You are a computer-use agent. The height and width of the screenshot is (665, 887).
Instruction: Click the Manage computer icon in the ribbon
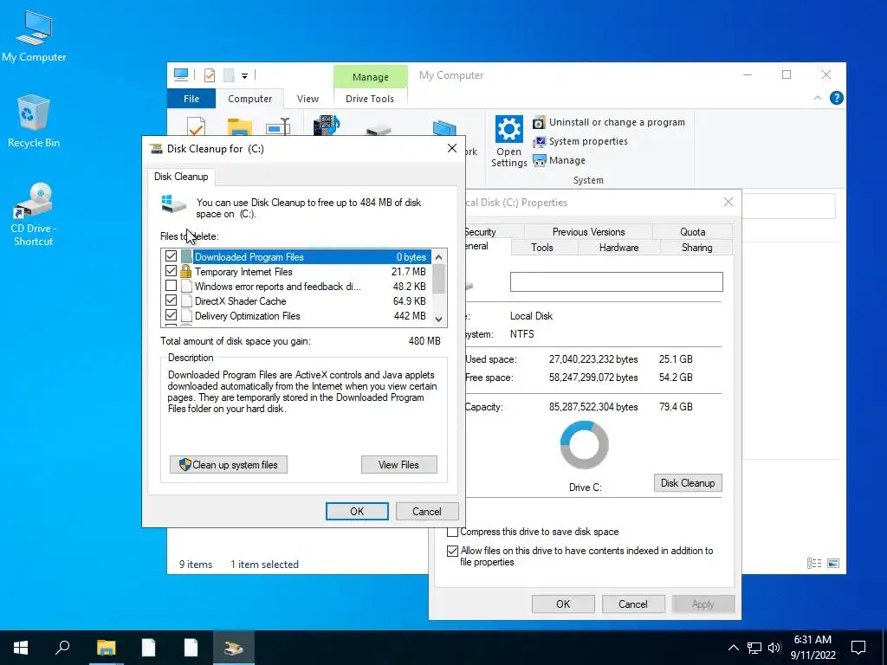pyautogui.click(x=539, y=160)
